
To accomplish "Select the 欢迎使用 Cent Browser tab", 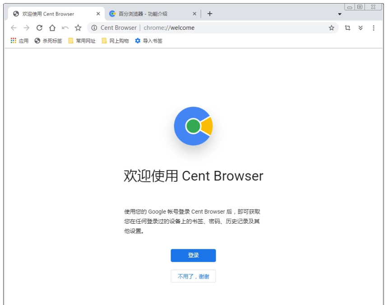I will [x=56, y=14].
